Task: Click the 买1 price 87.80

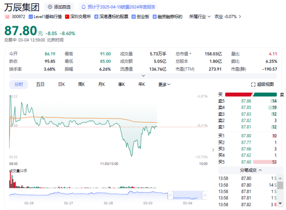Action: [x=246, y=136]
